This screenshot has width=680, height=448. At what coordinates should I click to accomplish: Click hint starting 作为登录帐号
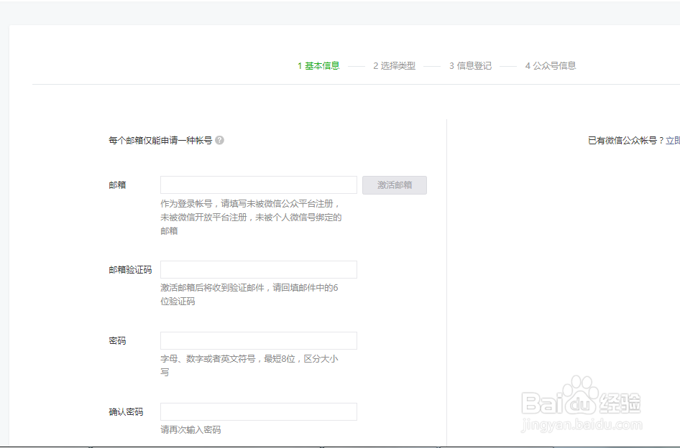tap(251, 217)
